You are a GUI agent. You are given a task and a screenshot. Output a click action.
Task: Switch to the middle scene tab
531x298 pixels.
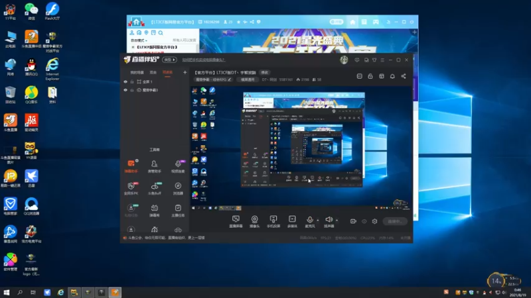point(153,72)
